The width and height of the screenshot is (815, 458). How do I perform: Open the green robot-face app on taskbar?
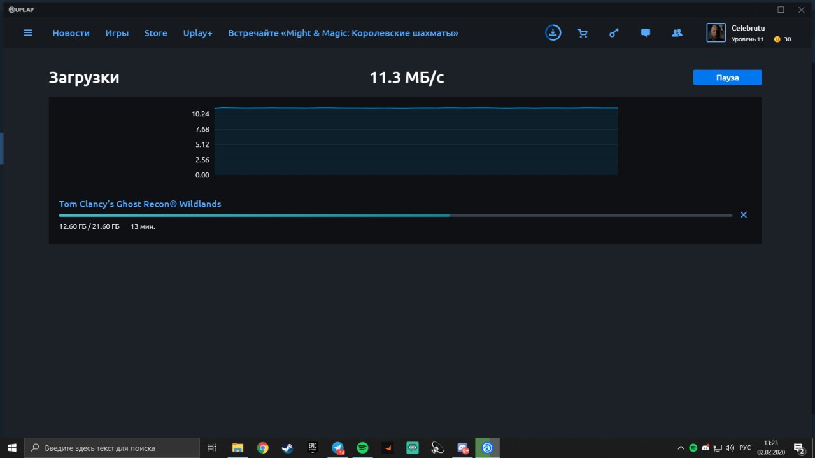click(413, 448)
